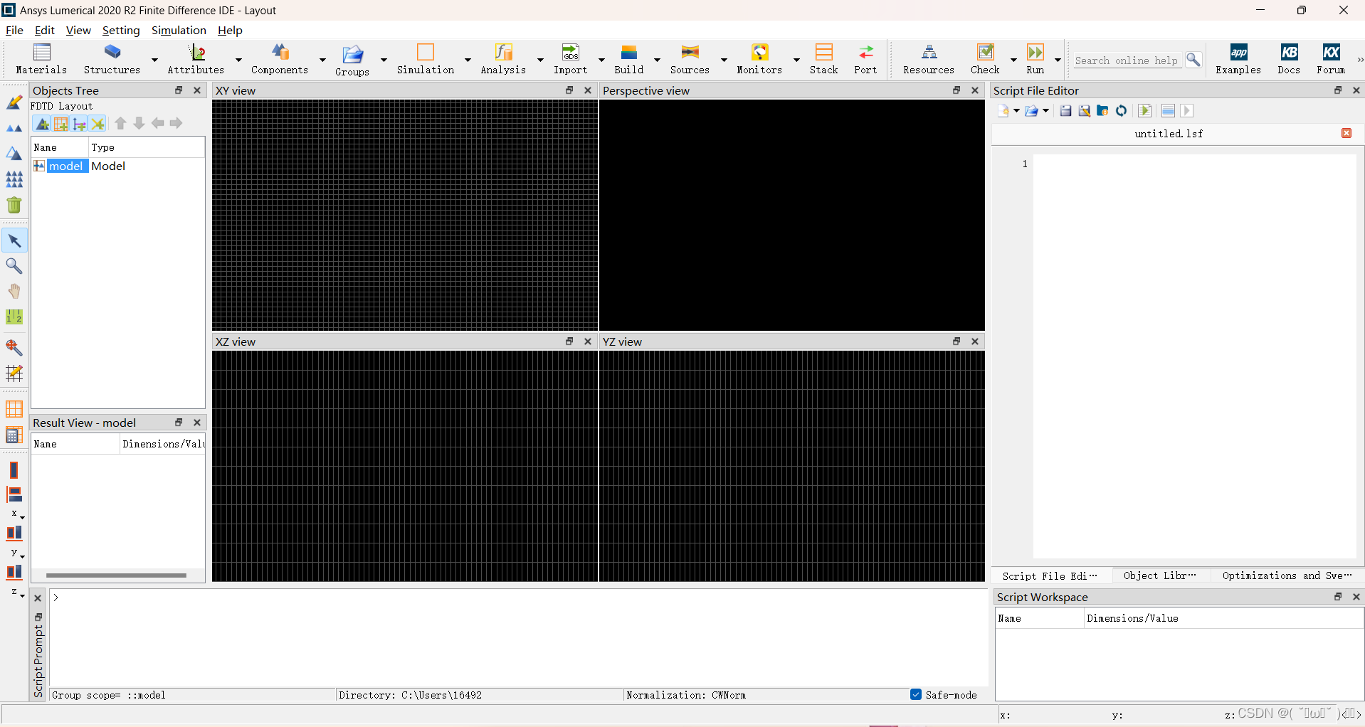Image resolution: width=1365 pixels, height=727 pixels.
Task: Expand the Run dropdown arrow
Action: coord(1058,60)
